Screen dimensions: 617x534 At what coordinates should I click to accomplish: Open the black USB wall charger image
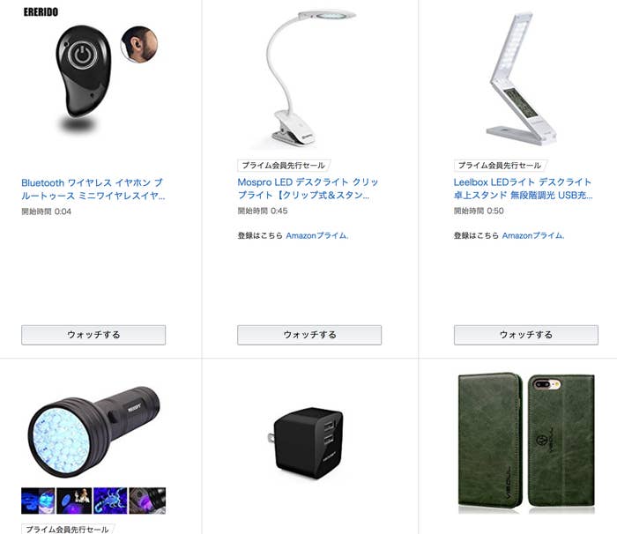pos(306,442)
